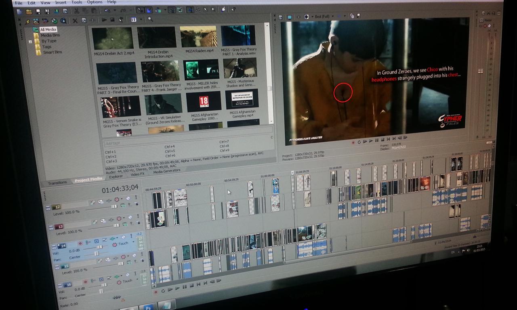Click Play in timeline transport bar
This screenshot has height=310, width=517.
pos(177,288)
